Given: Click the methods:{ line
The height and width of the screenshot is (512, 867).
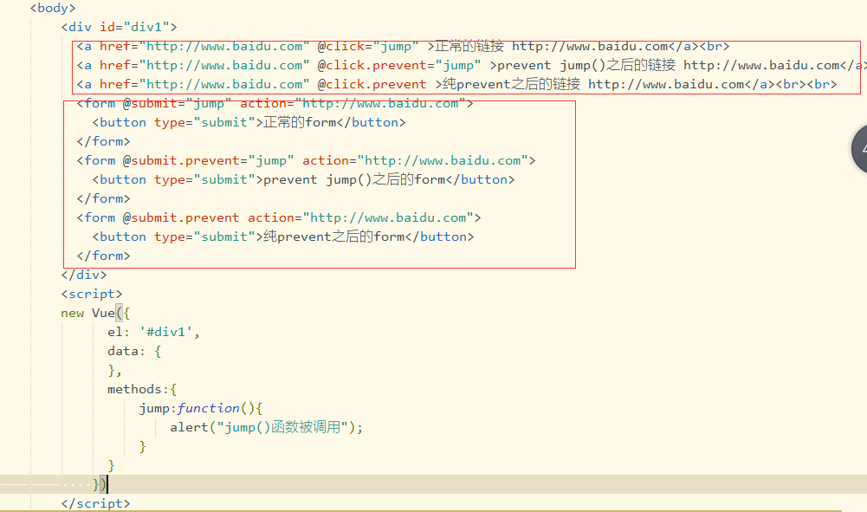Looking at the screenshot, I should pyautogui.click(x=142, y=389).
